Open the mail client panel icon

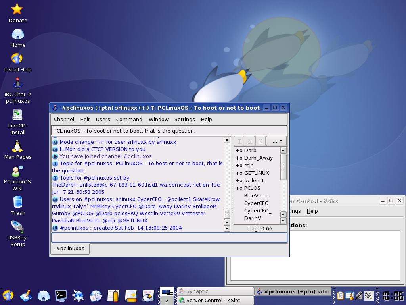96,295
